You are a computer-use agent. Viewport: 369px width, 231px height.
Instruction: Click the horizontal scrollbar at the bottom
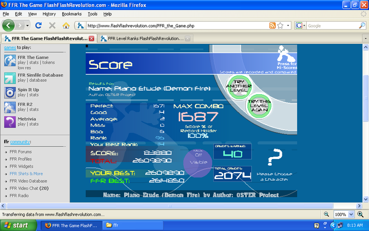click(184, 206)
